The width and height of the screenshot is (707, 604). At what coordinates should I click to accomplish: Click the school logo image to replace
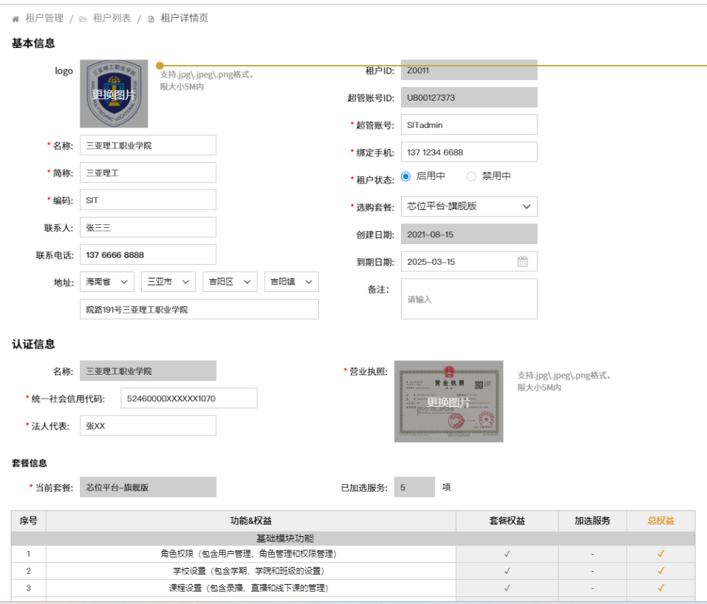coord(113,94)
